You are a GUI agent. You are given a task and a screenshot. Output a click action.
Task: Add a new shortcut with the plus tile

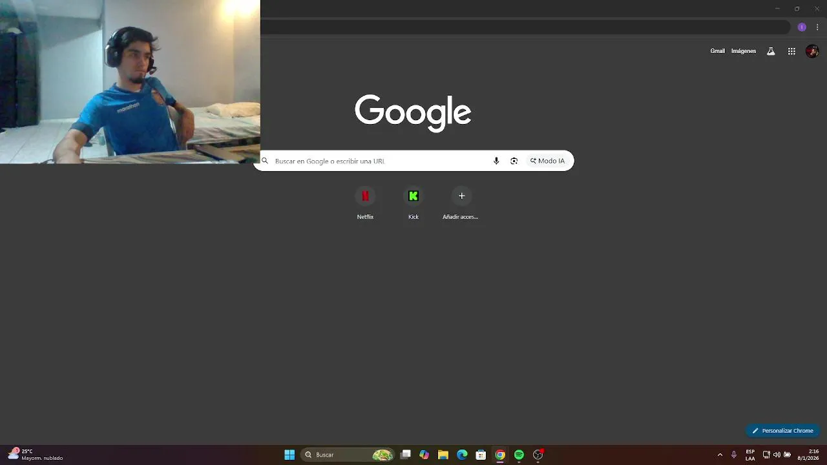461,203
